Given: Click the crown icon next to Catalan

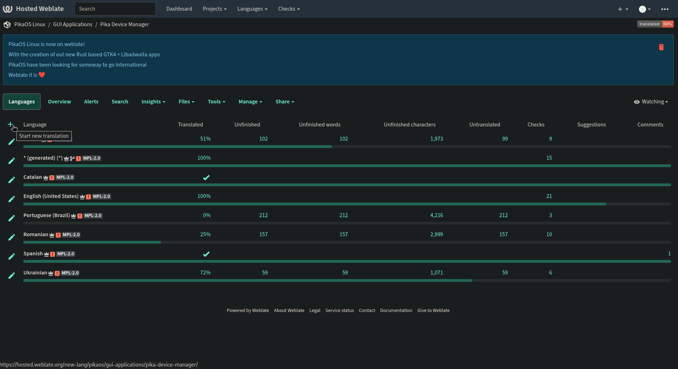Looking at the screenshot, I should click(x=46, y=178).
